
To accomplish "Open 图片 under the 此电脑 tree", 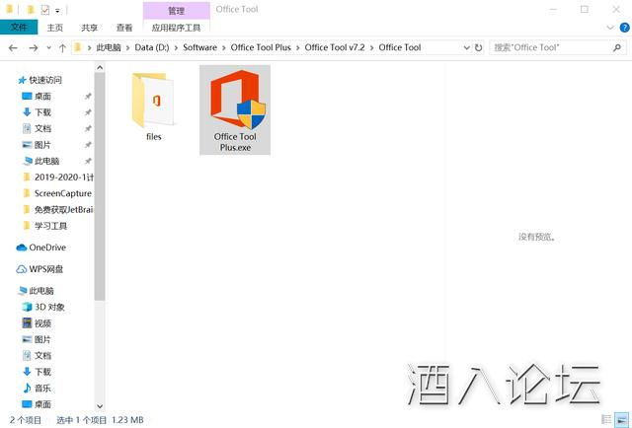I will [42, 339].
